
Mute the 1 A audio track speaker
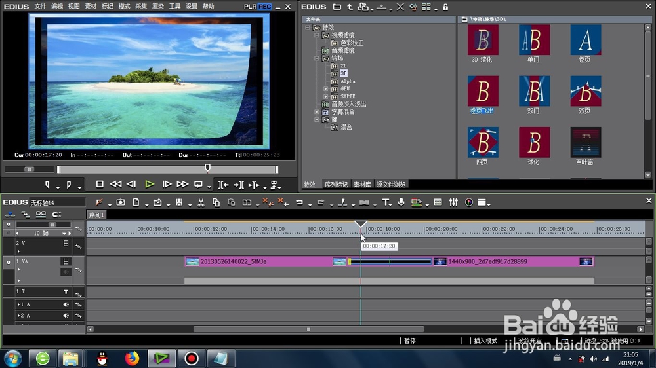pos(66,304)
